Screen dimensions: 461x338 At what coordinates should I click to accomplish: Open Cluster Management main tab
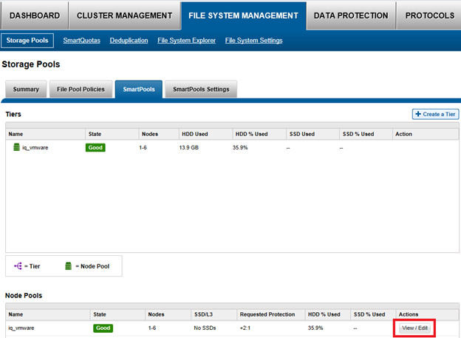click(123, 15)
